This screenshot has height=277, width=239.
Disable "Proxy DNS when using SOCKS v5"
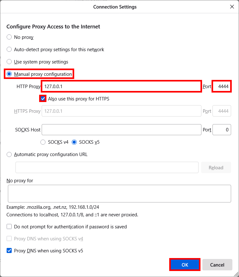(x=9, y=250)
